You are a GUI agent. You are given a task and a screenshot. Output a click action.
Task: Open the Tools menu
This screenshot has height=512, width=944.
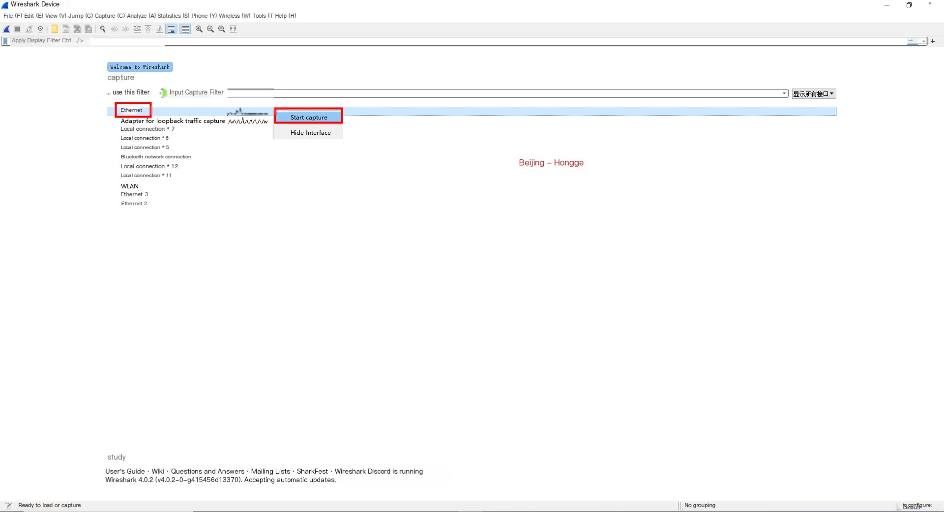click(263, 16)
